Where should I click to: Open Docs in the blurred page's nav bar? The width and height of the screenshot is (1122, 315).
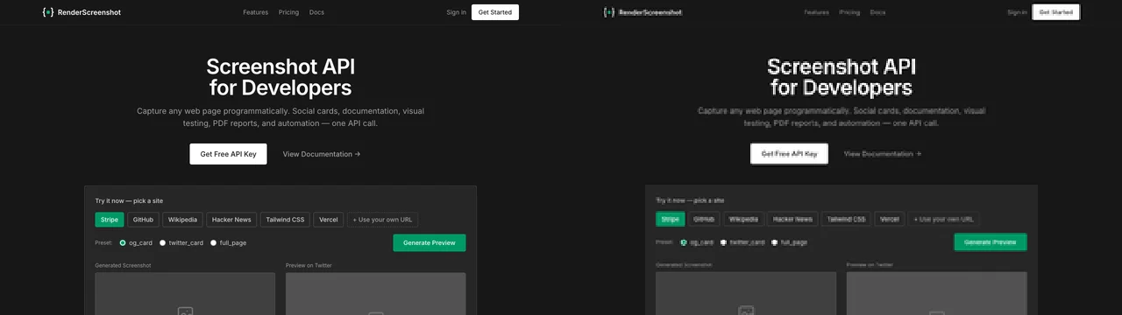(877, 12)
